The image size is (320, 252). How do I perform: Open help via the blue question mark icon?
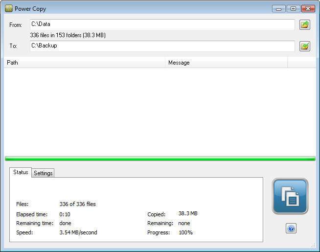pos(291,229)
